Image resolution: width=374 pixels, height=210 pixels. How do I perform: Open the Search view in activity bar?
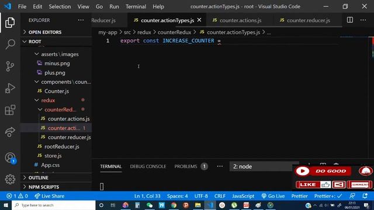(x=10, y=44)
